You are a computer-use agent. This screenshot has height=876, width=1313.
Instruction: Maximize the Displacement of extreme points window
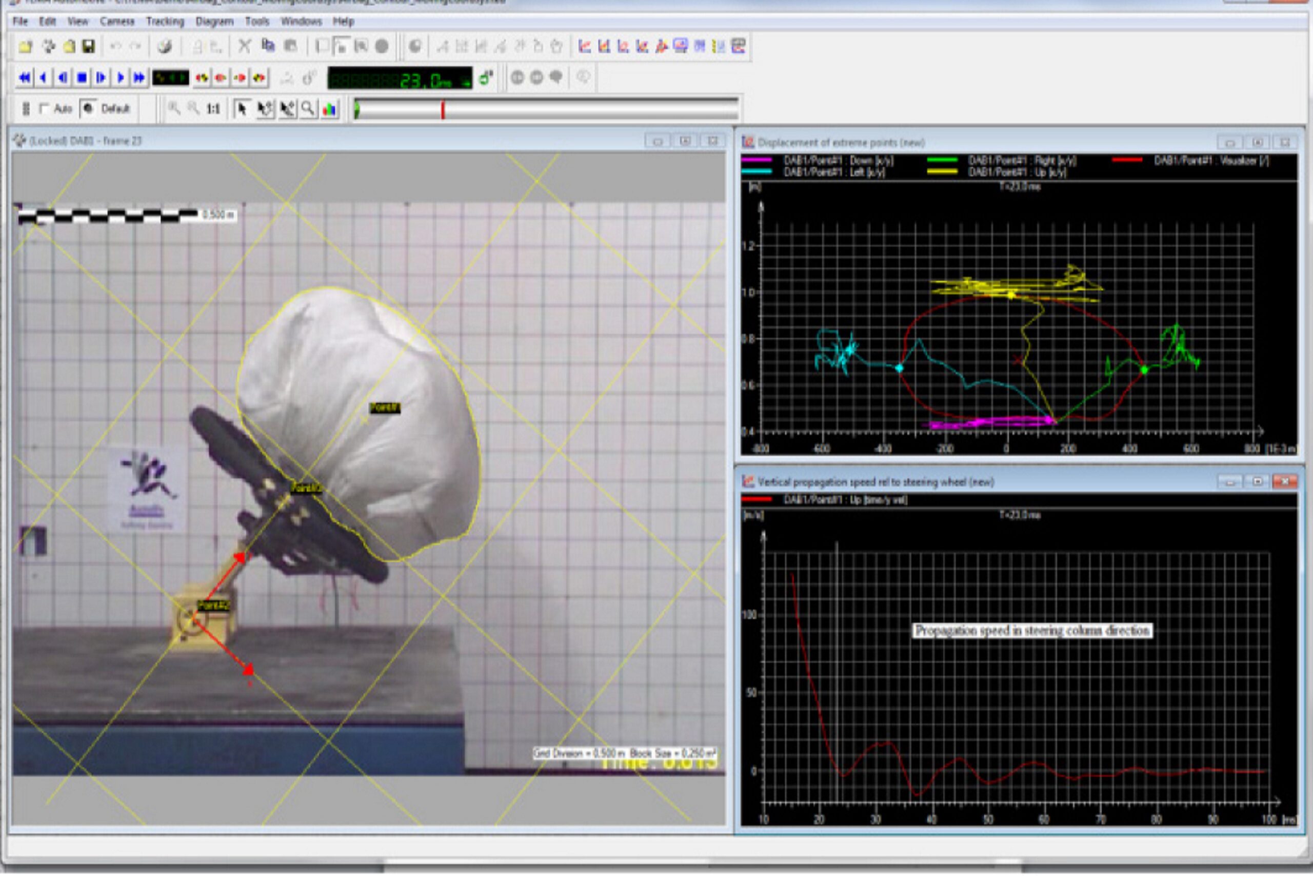point(1257,143)
